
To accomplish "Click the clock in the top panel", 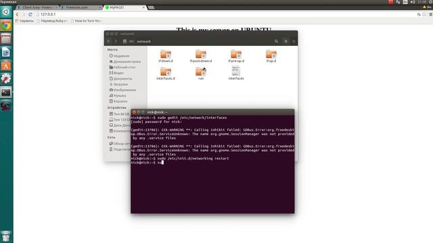I will pos(421,2).
